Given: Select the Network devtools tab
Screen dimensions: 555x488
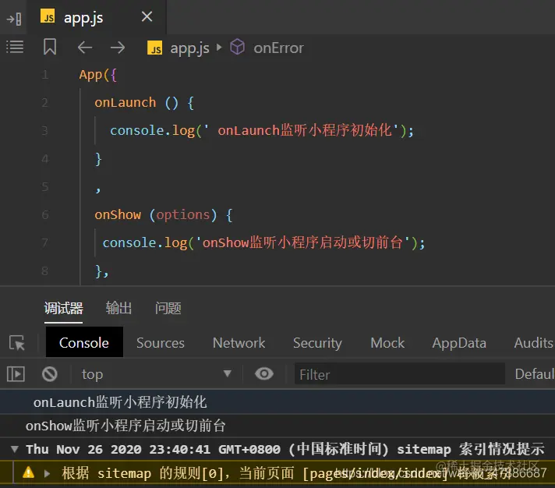Looking at the screenshot, I should pyautogui.click(x=239, y=343).
